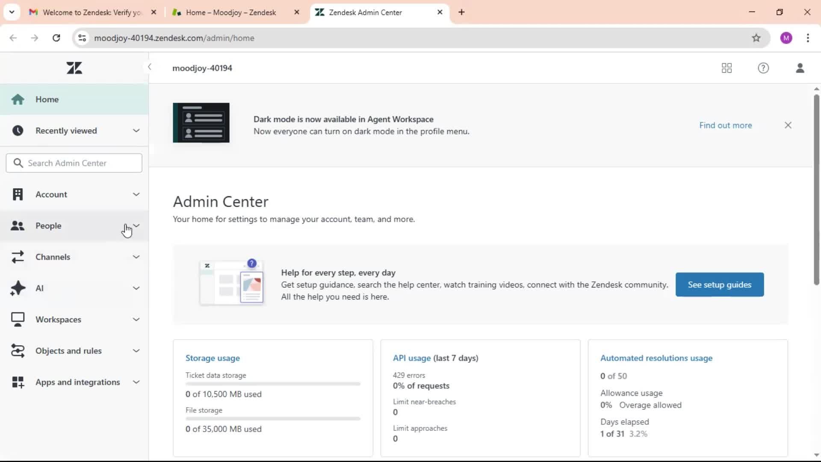Click the Find out more link
The width and height of the screenshot is (821, 462).
[725, 125]
